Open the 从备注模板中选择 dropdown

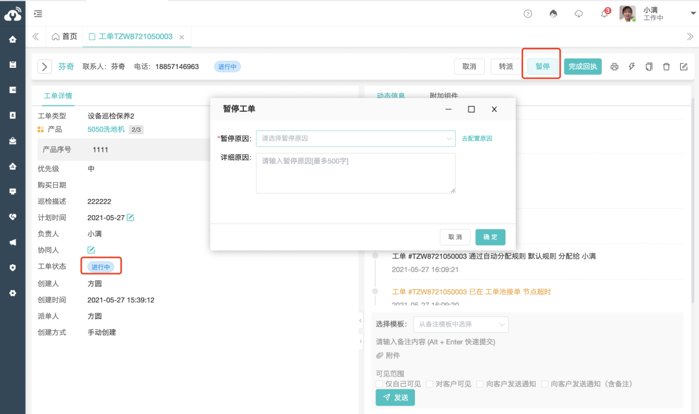coord(461,324)
